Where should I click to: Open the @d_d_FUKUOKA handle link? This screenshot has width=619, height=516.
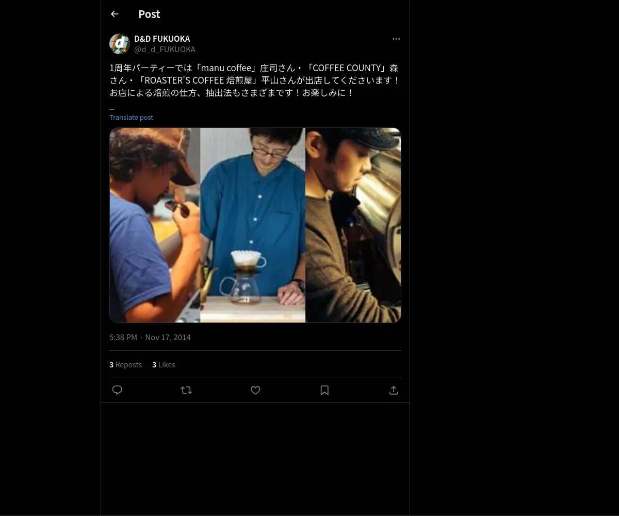[165, 49]
